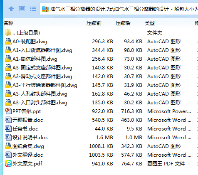Click the A3-滑动式支座部件图.dwg file icon
Image resolution: width=198 pixels, height=175 pixels.
[x=8, y=76]
